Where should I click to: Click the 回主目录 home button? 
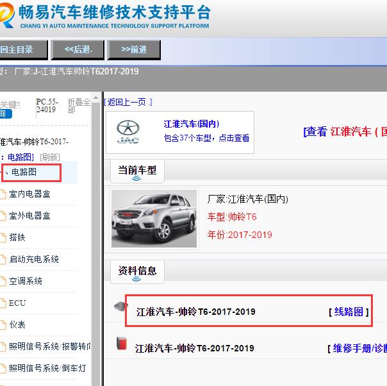(24, 50)
